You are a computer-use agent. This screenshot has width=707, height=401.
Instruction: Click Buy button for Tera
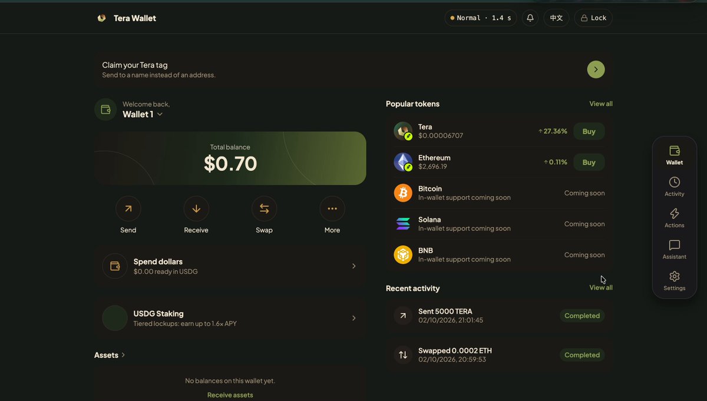click(589, 131)
